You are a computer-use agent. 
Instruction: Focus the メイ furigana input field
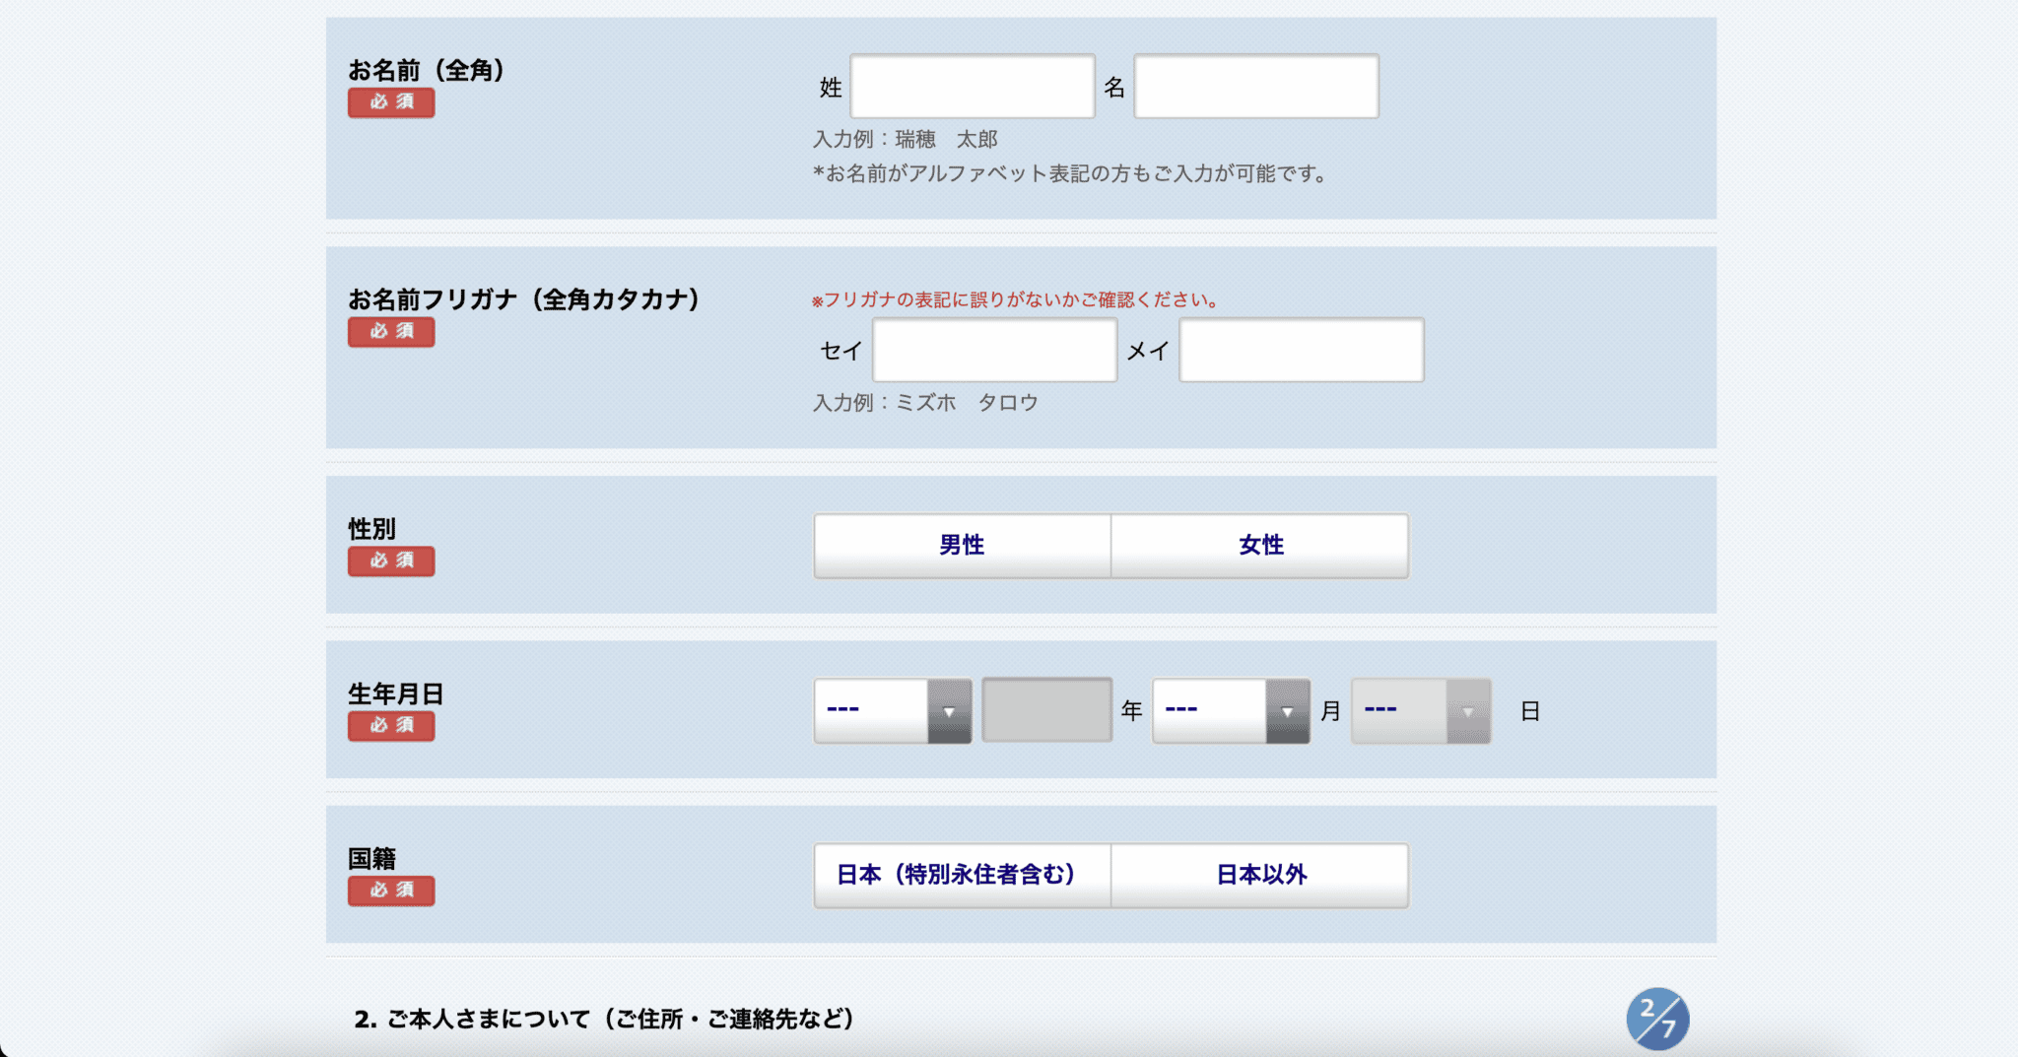tap(1302, 350)
